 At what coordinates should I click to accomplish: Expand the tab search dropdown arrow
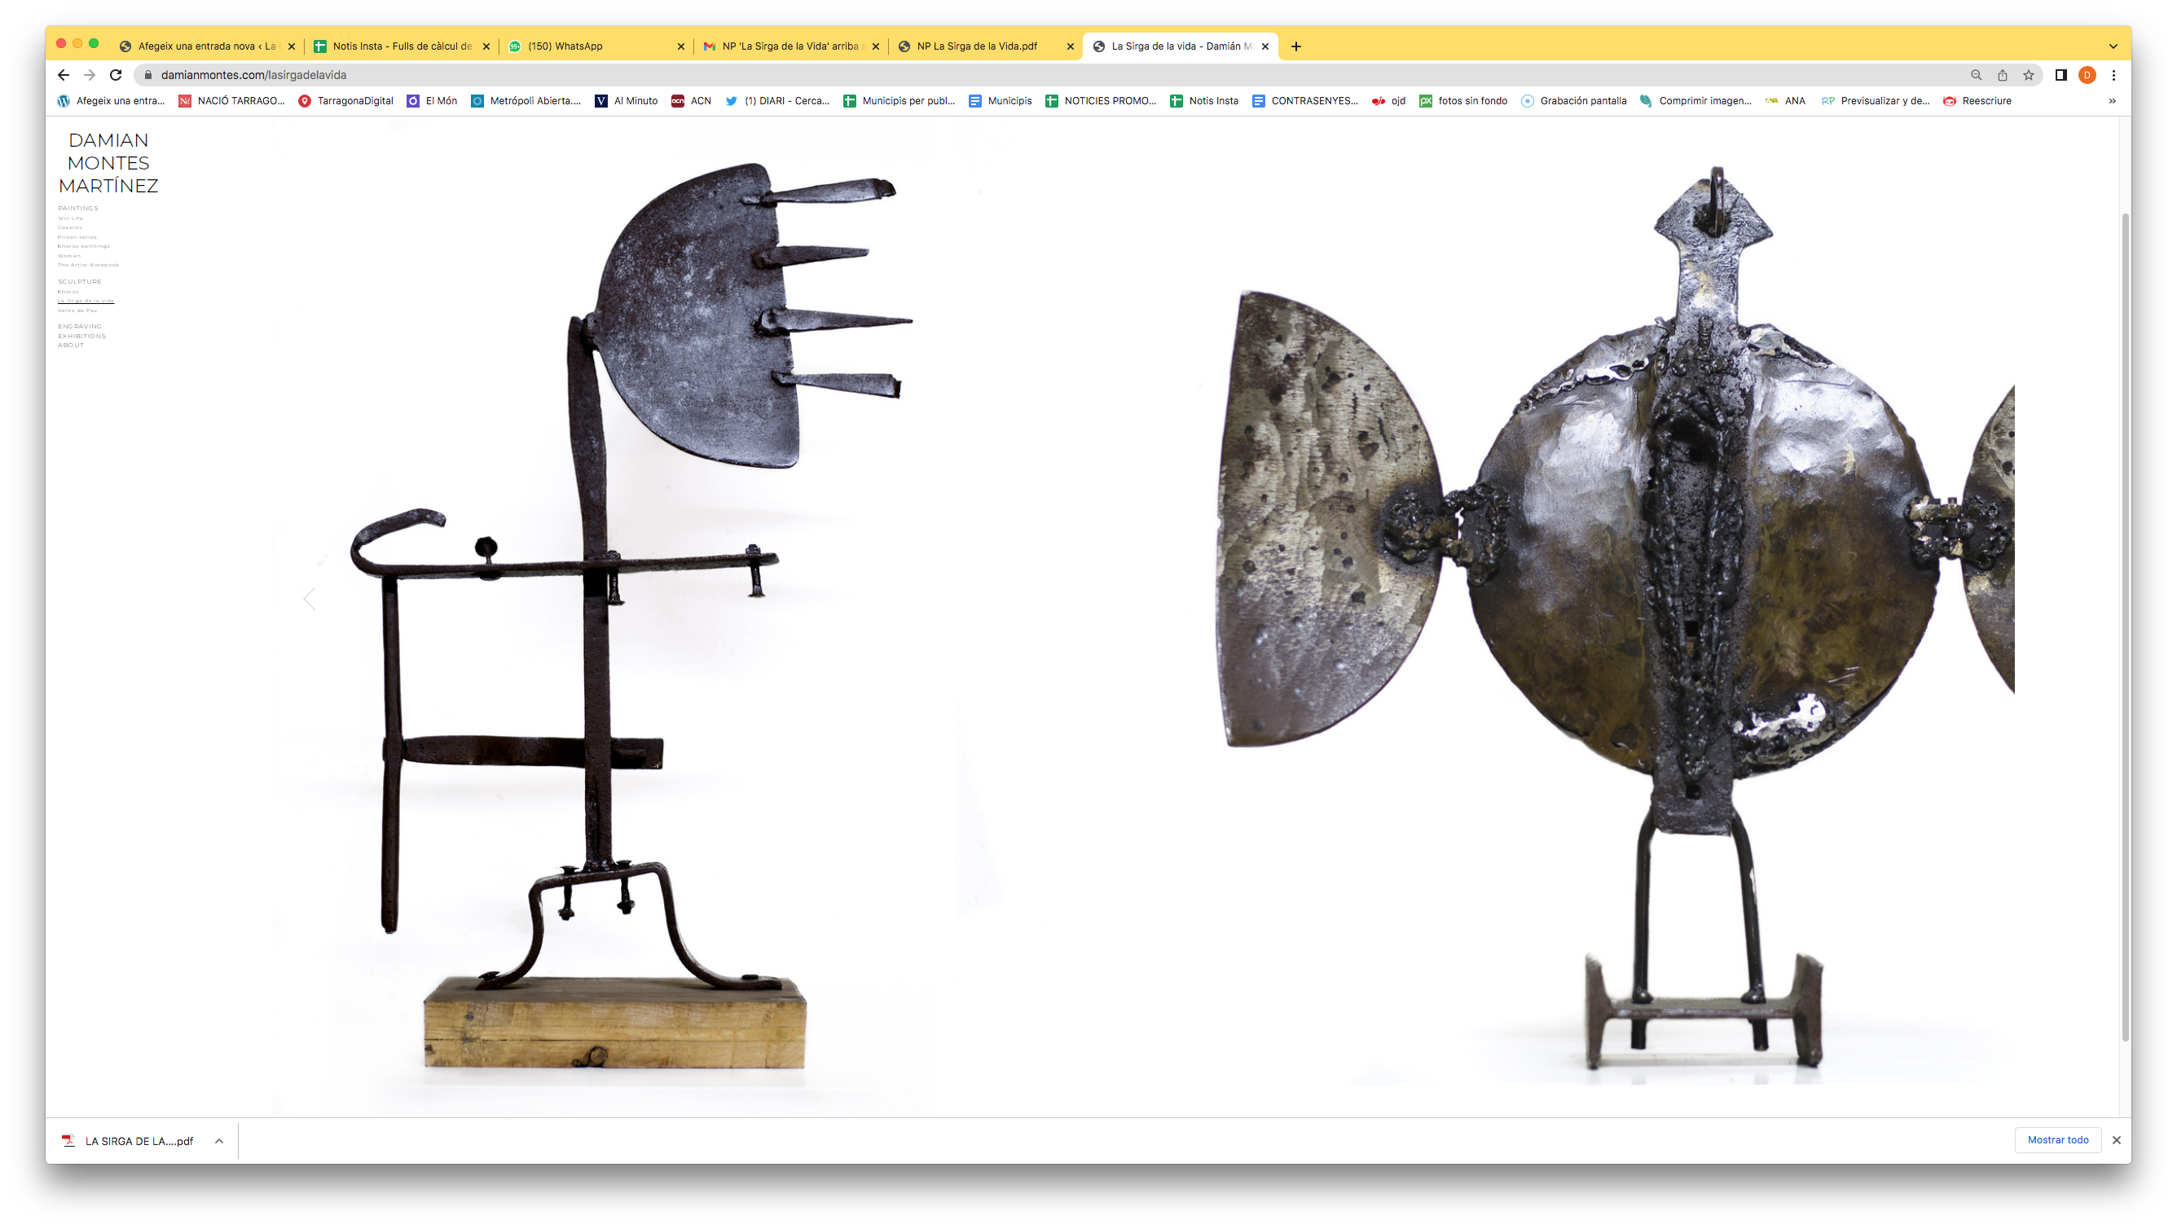(2113, 46)
